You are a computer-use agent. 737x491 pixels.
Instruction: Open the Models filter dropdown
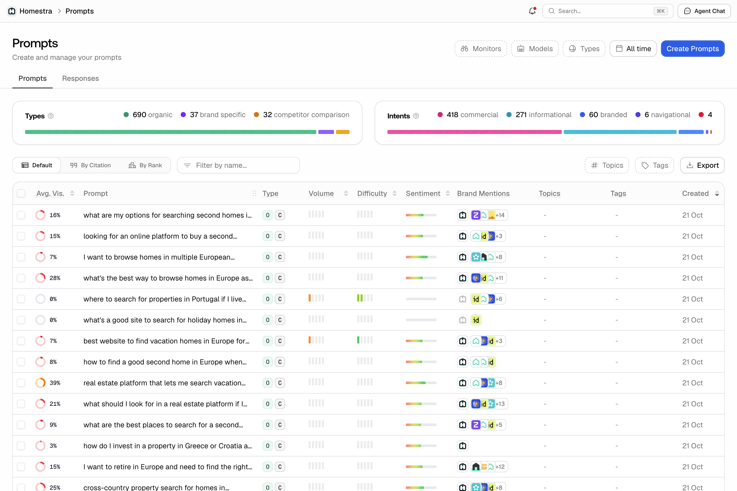[535, 49]
